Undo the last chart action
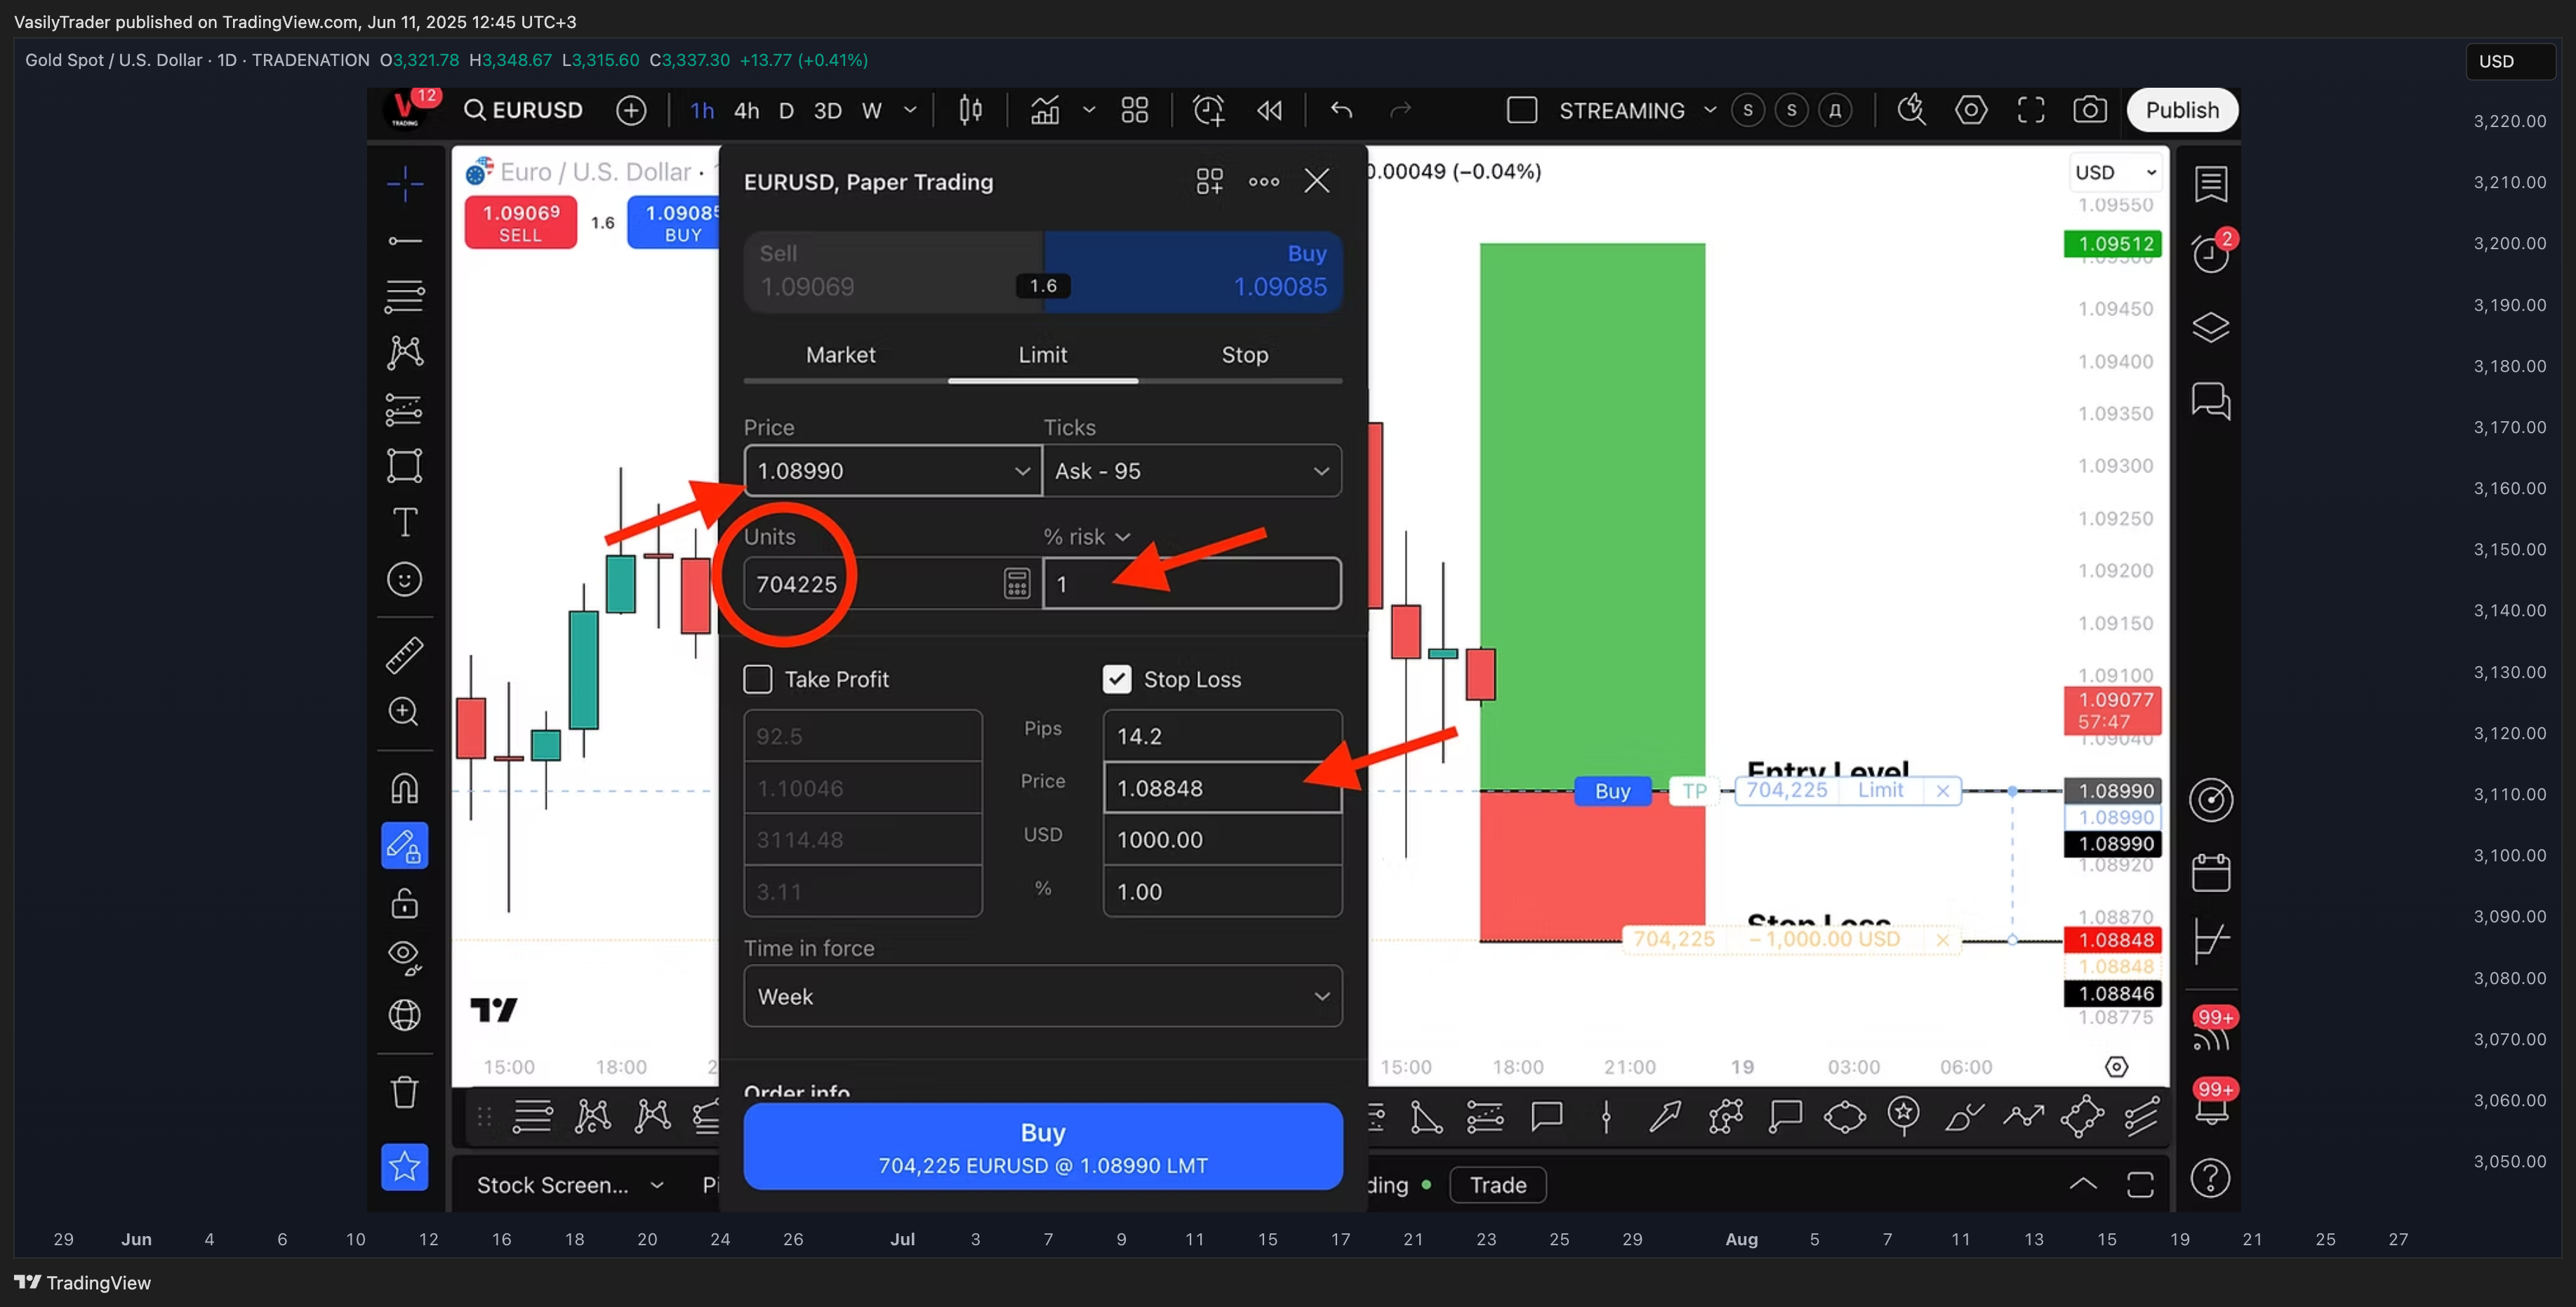Viewport: 2576px width, 1307px height. click(x=1342, y=110)
